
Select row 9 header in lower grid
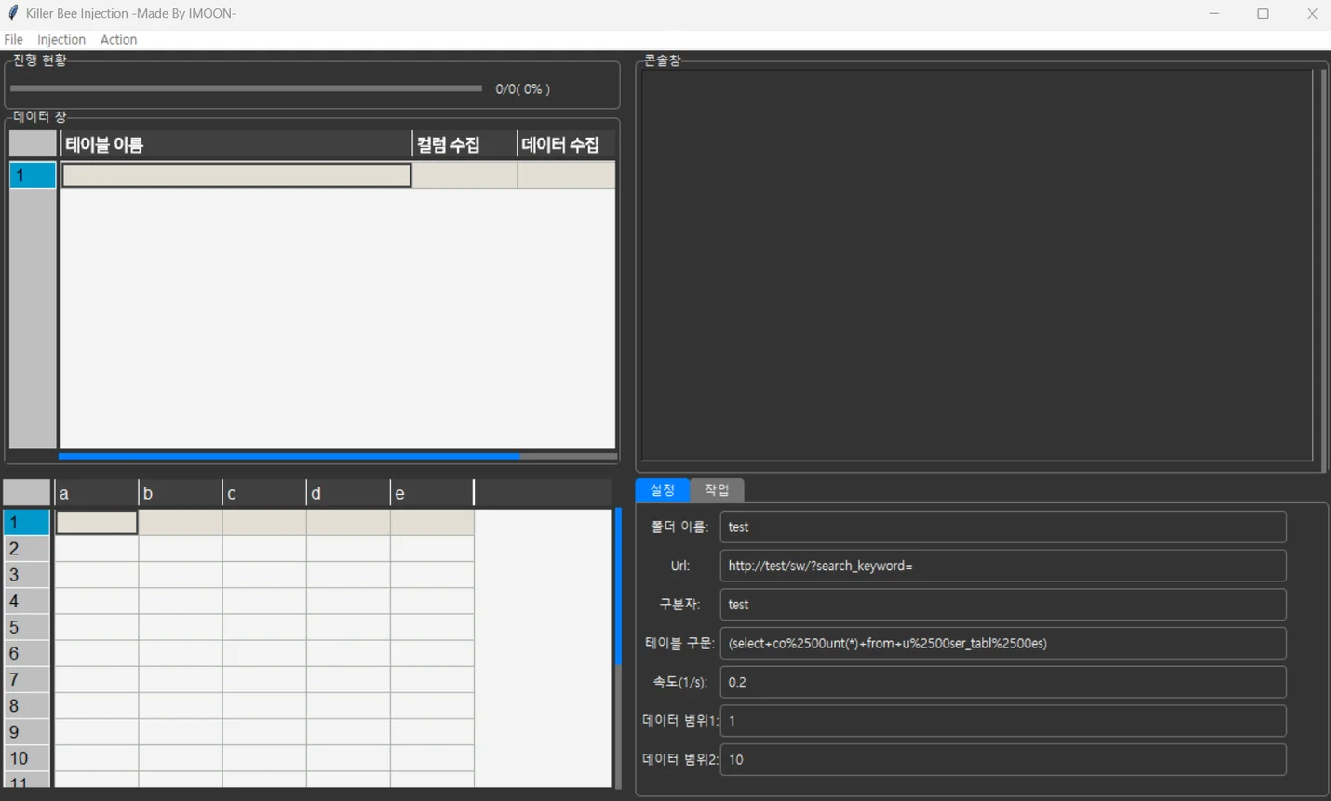pyautogui.click(x=27, y=732)
